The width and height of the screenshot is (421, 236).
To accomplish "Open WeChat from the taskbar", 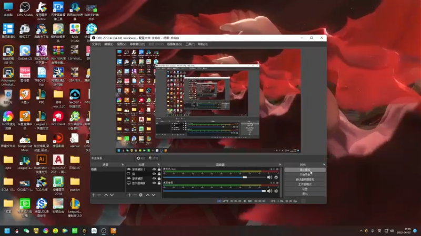I will coord(26,231).
